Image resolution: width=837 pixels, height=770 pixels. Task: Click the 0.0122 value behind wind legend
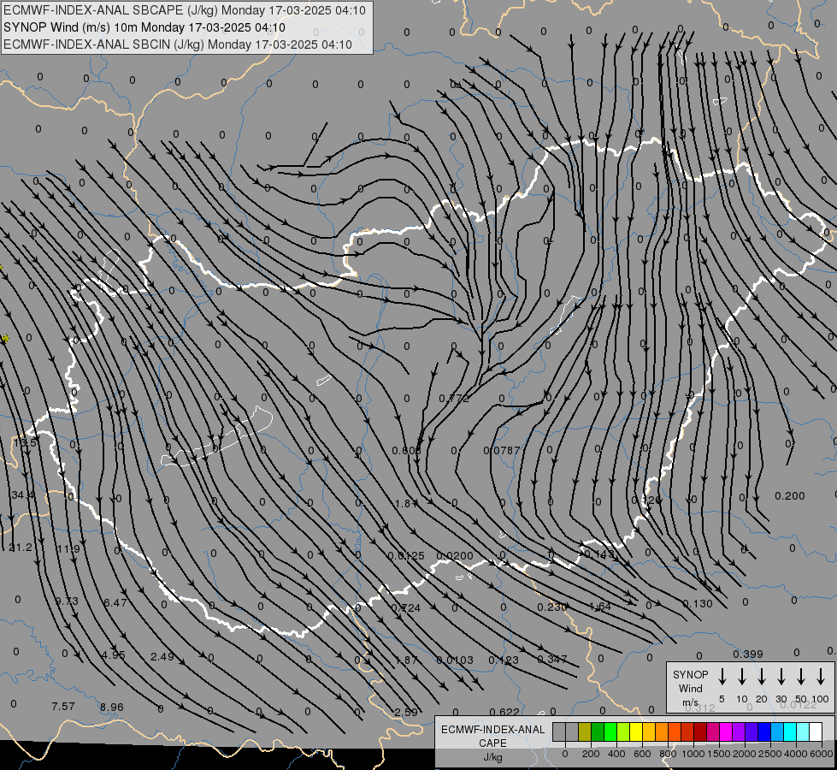798,704
